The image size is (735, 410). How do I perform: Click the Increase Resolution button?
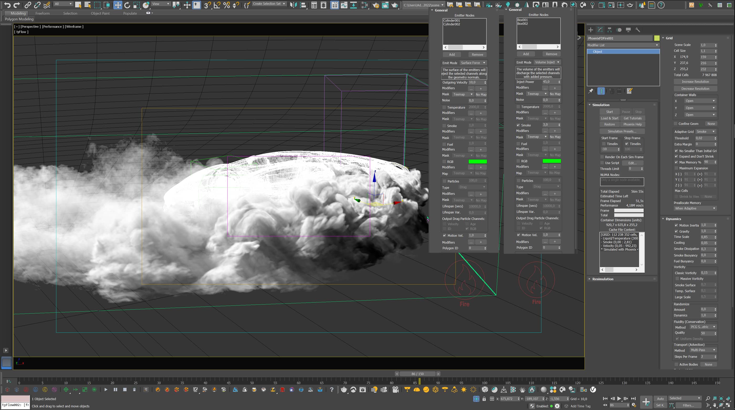tap(695, 82)
